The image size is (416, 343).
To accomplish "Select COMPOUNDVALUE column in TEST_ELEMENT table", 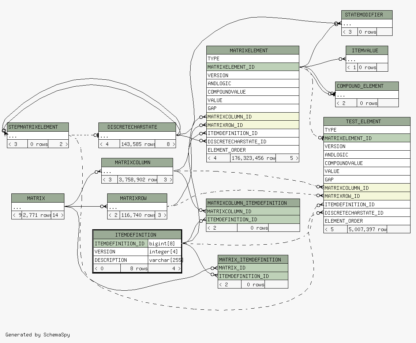I will [367, 163].
